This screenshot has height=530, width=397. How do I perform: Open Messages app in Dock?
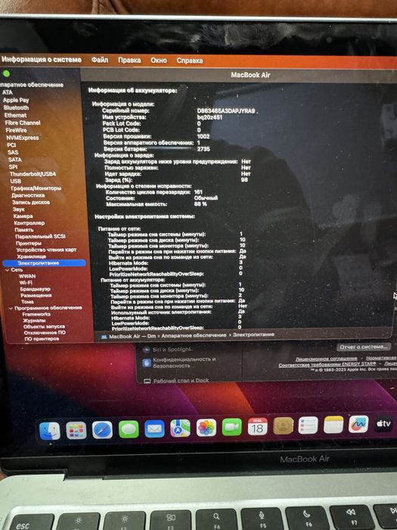pos(129,429)
